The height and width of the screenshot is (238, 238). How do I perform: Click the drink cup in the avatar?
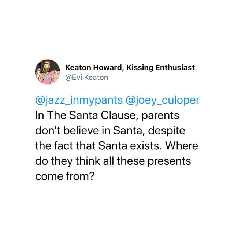pos(38,73)
